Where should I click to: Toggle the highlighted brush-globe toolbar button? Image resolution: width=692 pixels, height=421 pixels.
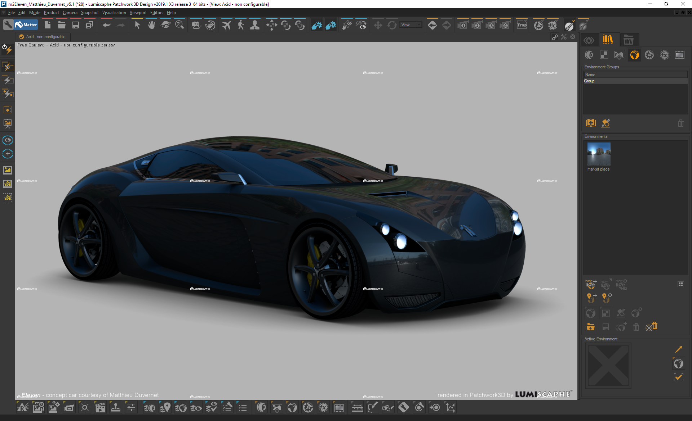click(x=569, y=25)
